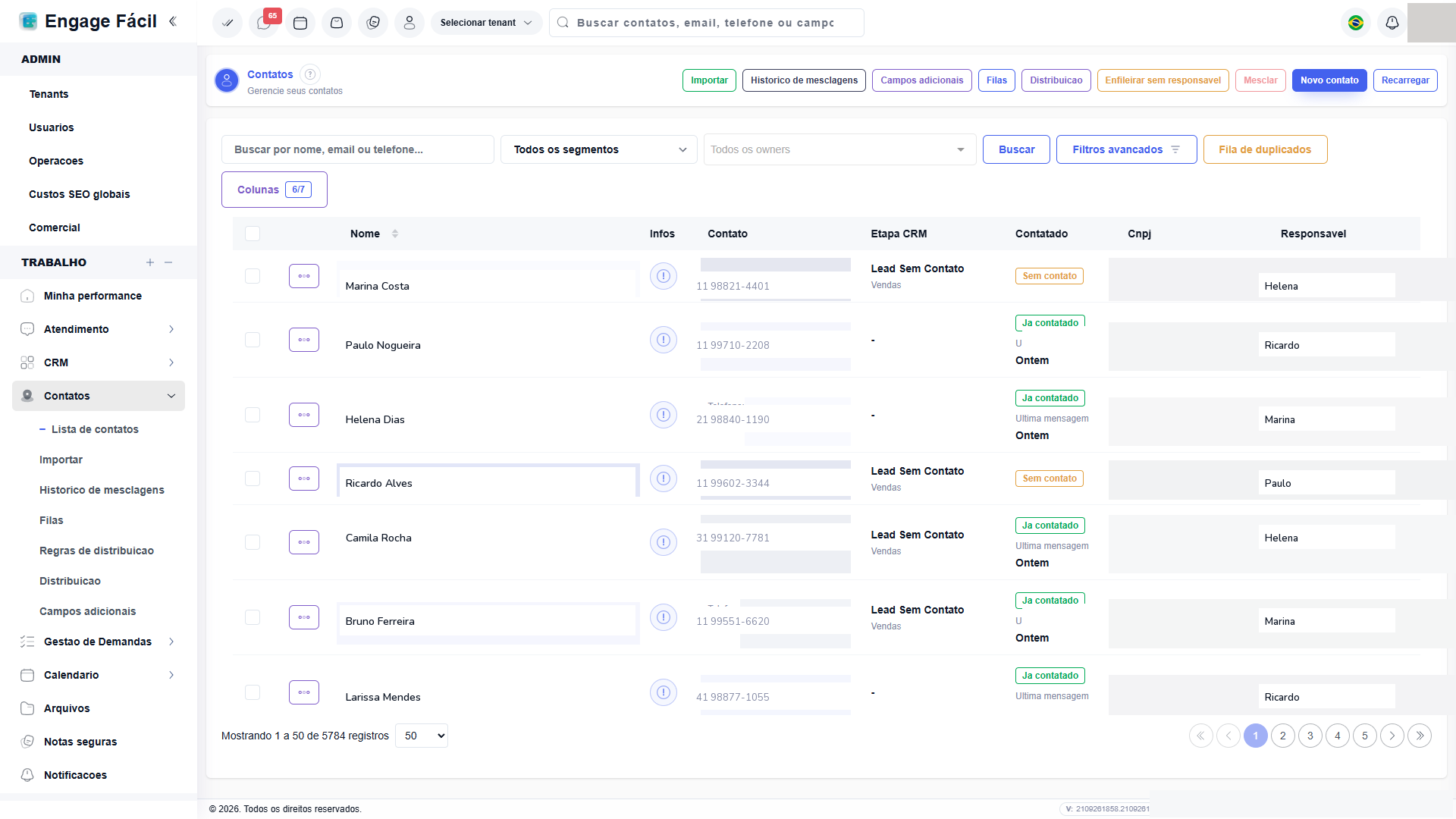Go to next page with the right arrow
This screenshot has height=819, width=1456.
coord(1392,736)
